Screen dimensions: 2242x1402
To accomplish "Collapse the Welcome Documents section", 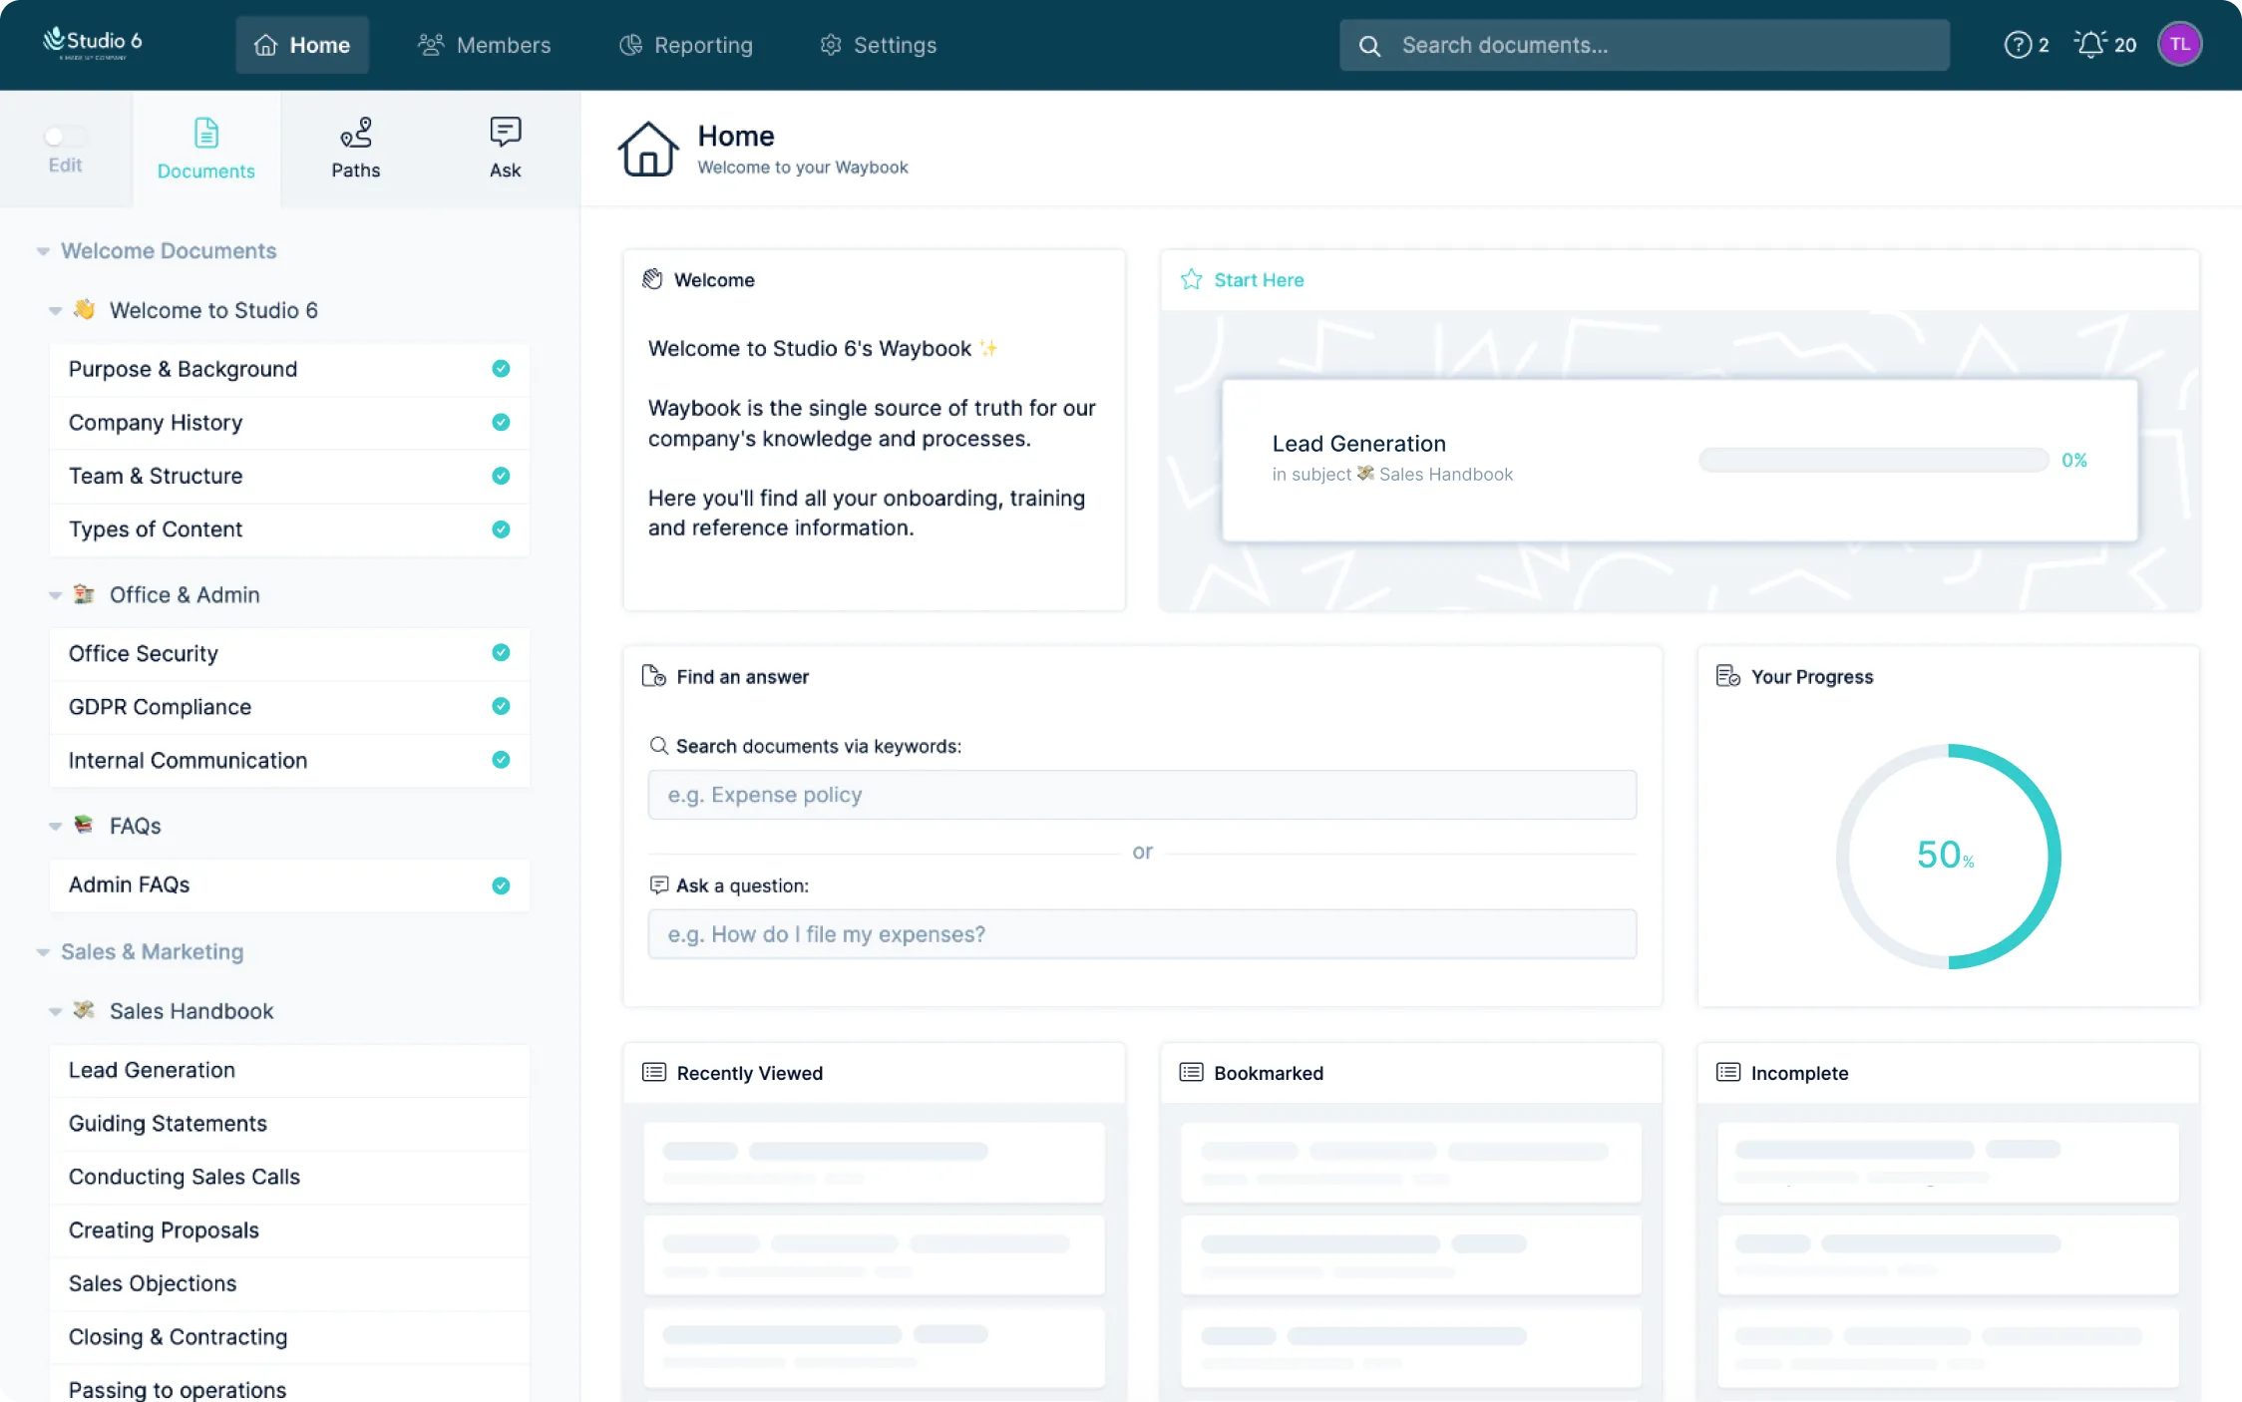I will [x=42, y=251].
